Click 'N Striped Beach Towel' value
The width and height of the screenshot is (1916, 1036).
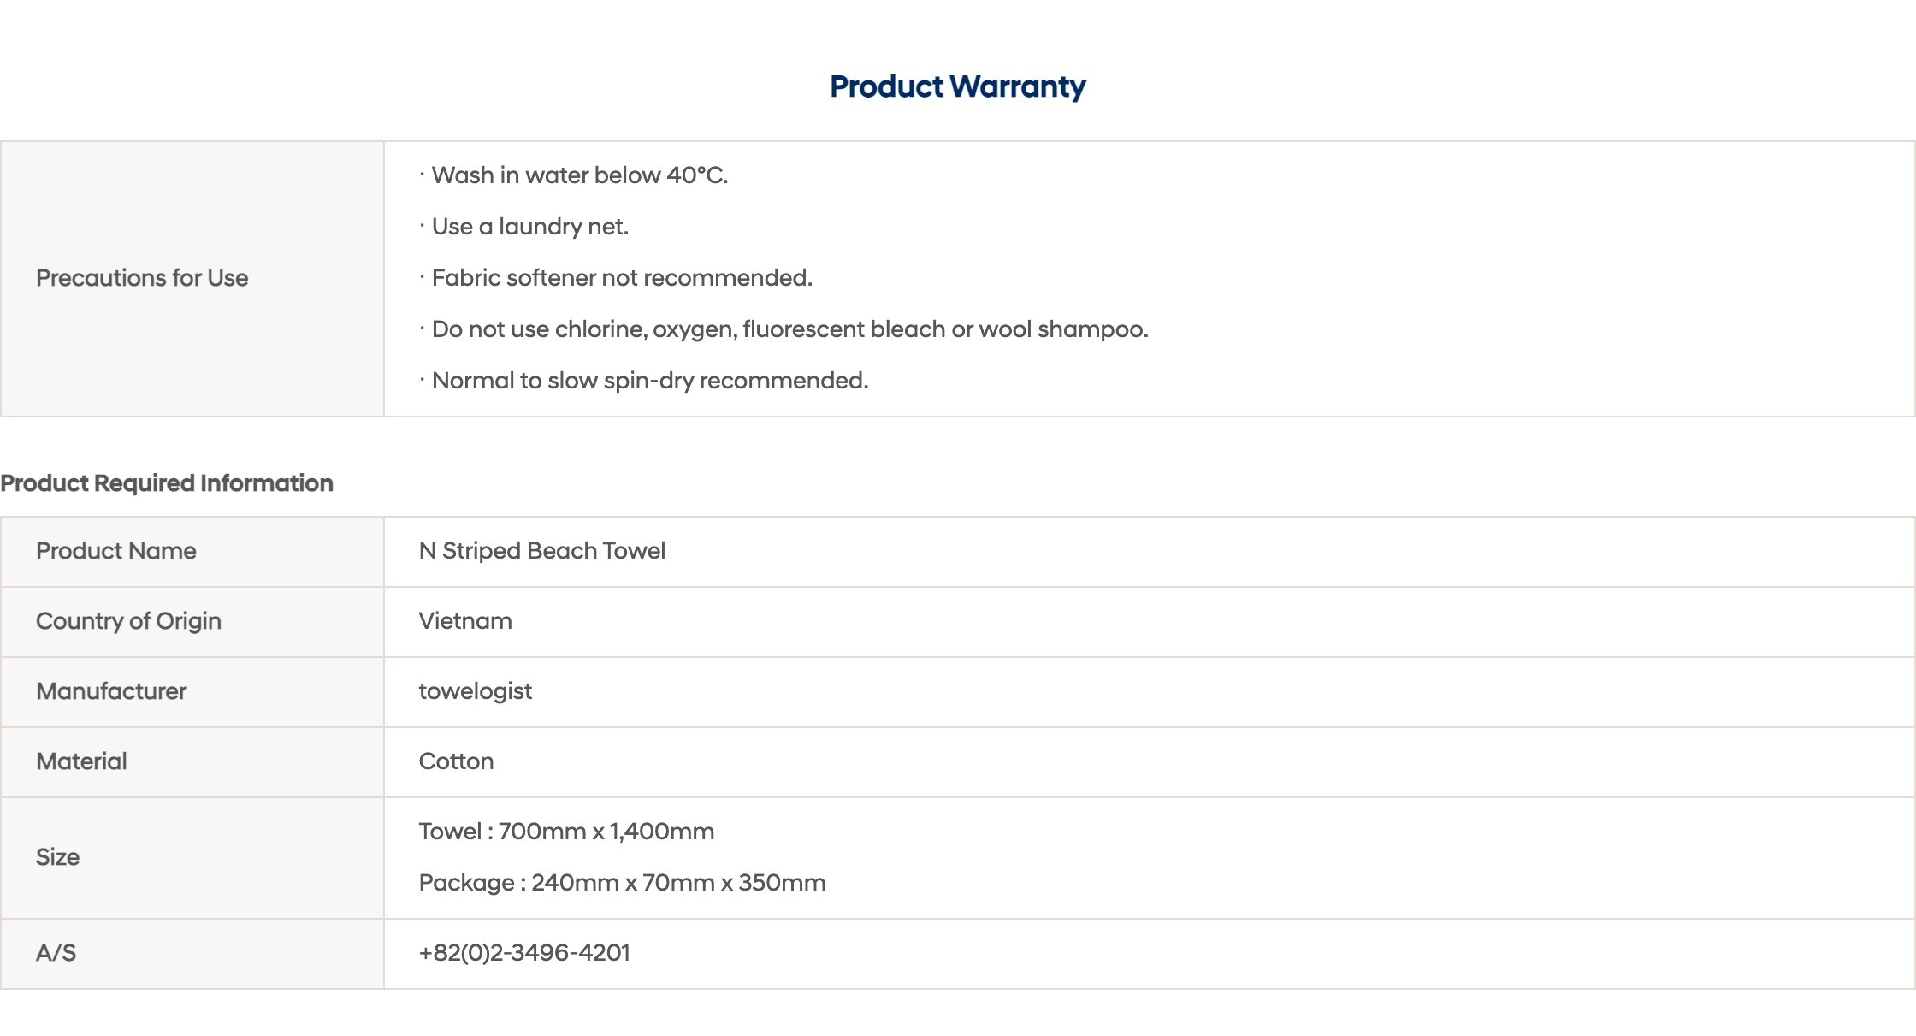pyautogui.click(x=542, y=551)
